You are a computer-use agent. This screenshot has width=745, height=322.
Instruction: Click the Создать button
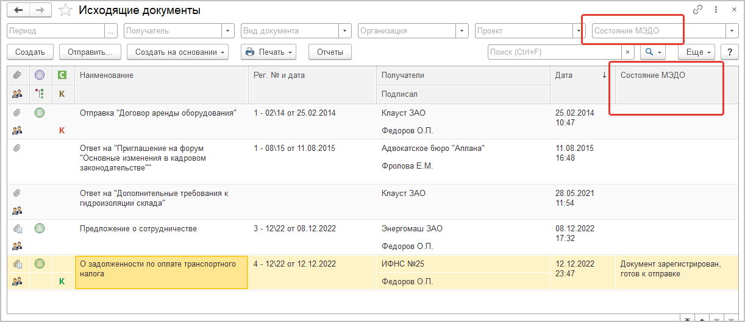point(30,52)
